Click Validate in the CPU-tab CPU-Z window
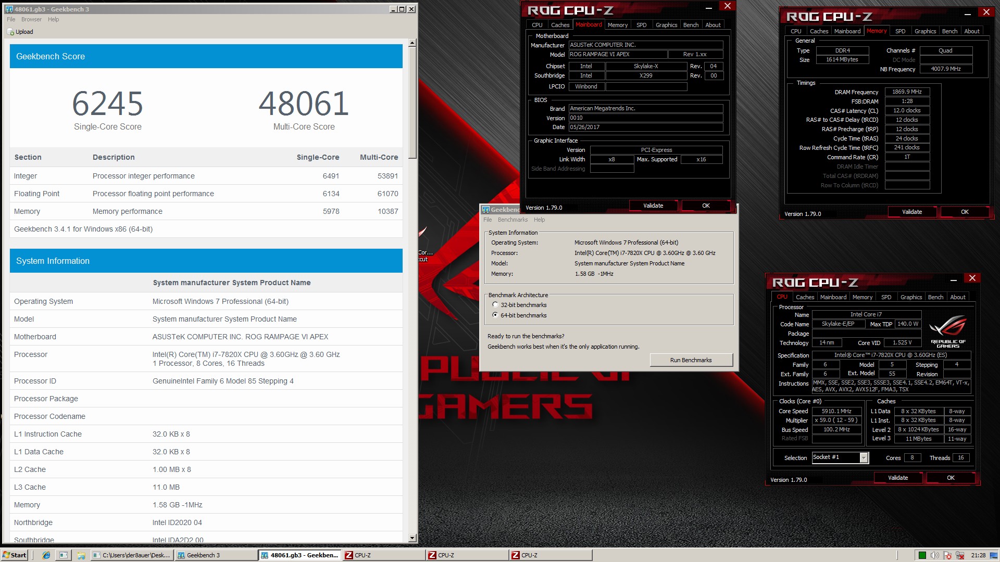The width and height of the screenshot is (1000, 562). 897,478
